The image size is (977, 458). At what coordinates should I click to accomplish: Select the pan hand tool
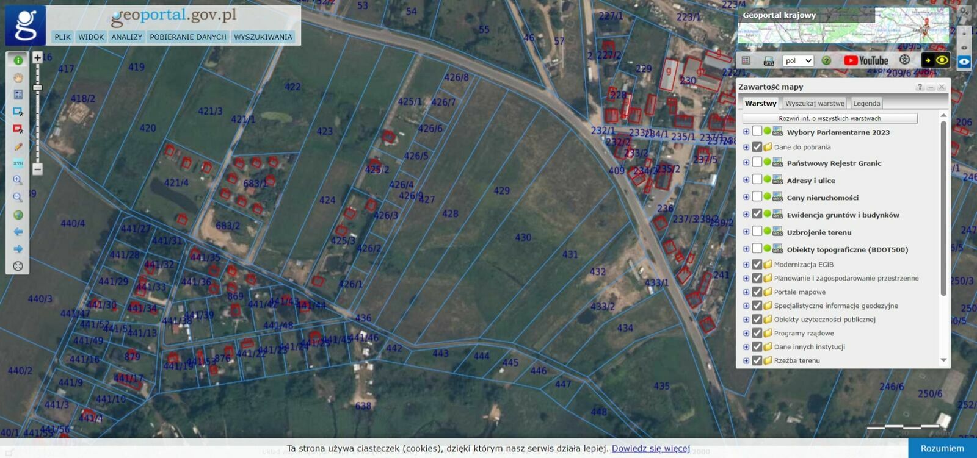point(18,77)
